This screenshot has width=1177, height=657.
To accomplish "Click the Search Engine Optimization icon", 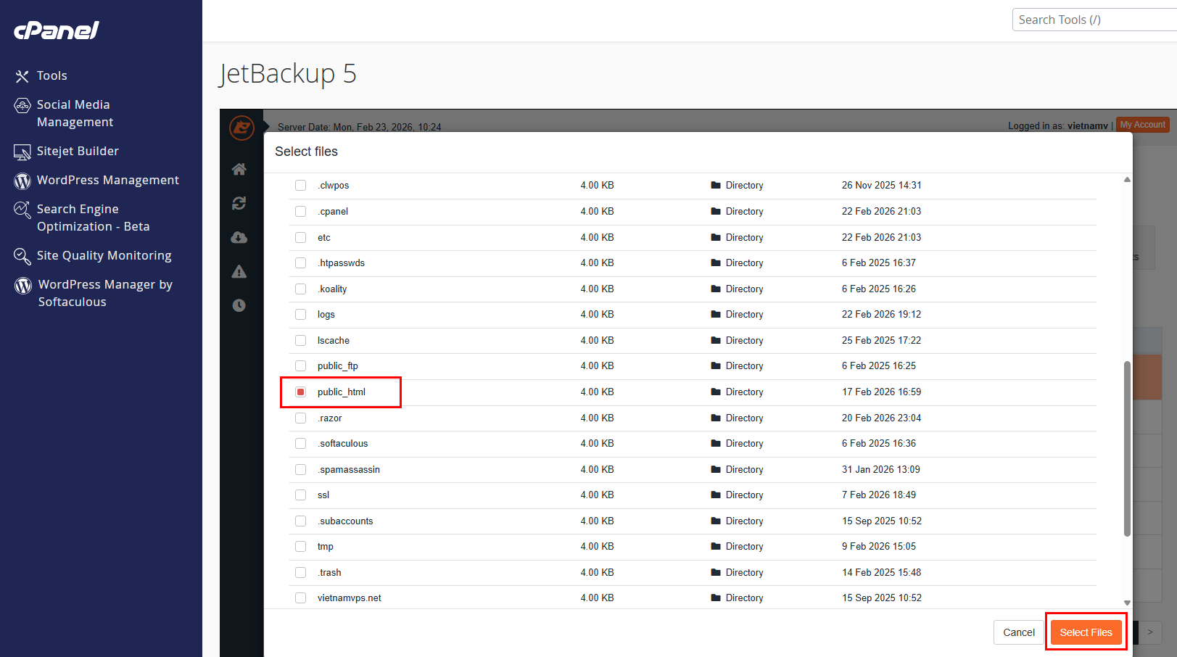I will (x=22, y=210).
